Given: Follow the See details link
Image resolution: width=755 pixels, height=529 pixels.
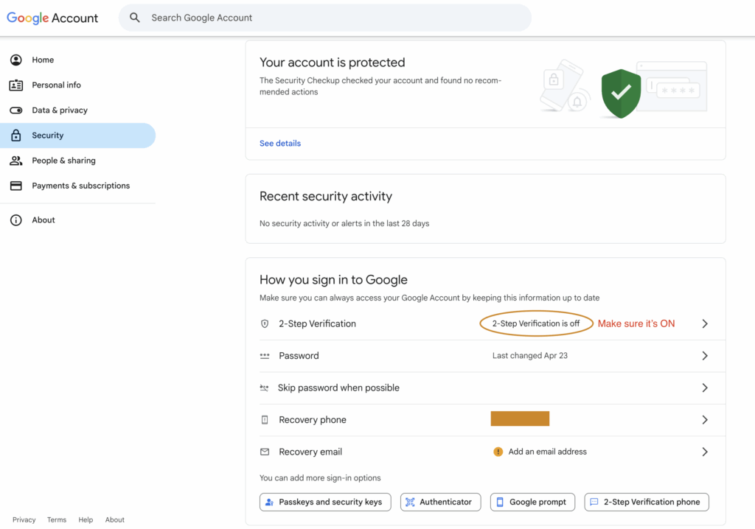Looking at the screenshot, I should click(279, 144).
